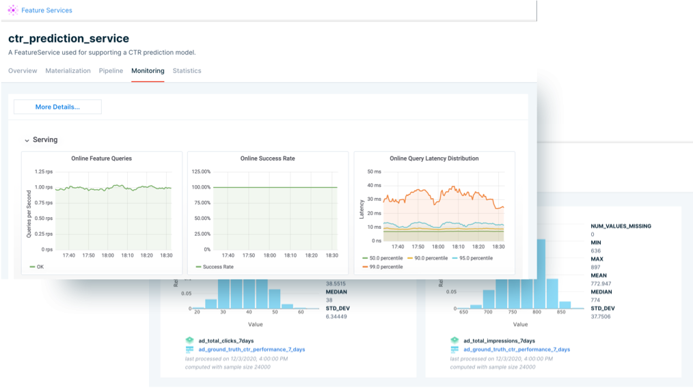Click the MEAN value 772.947
The height and width of the screenshot is (388, 693).
pos(601,283)
